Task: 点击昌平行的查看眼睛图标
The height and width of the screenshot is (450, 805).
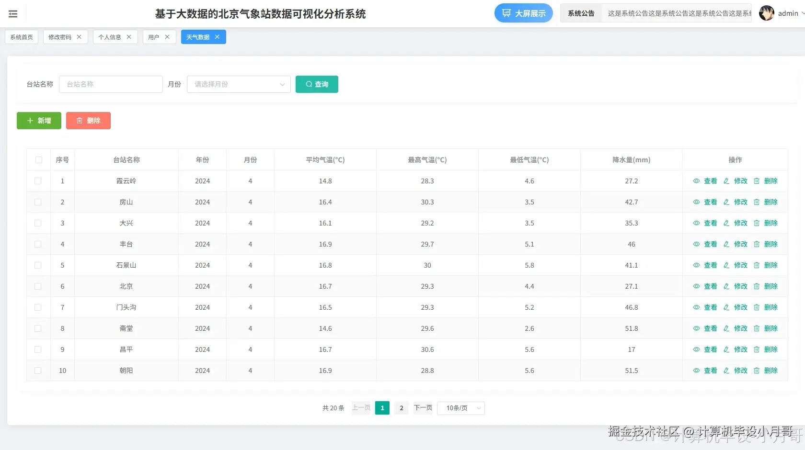Action: [x=696, y=349]
